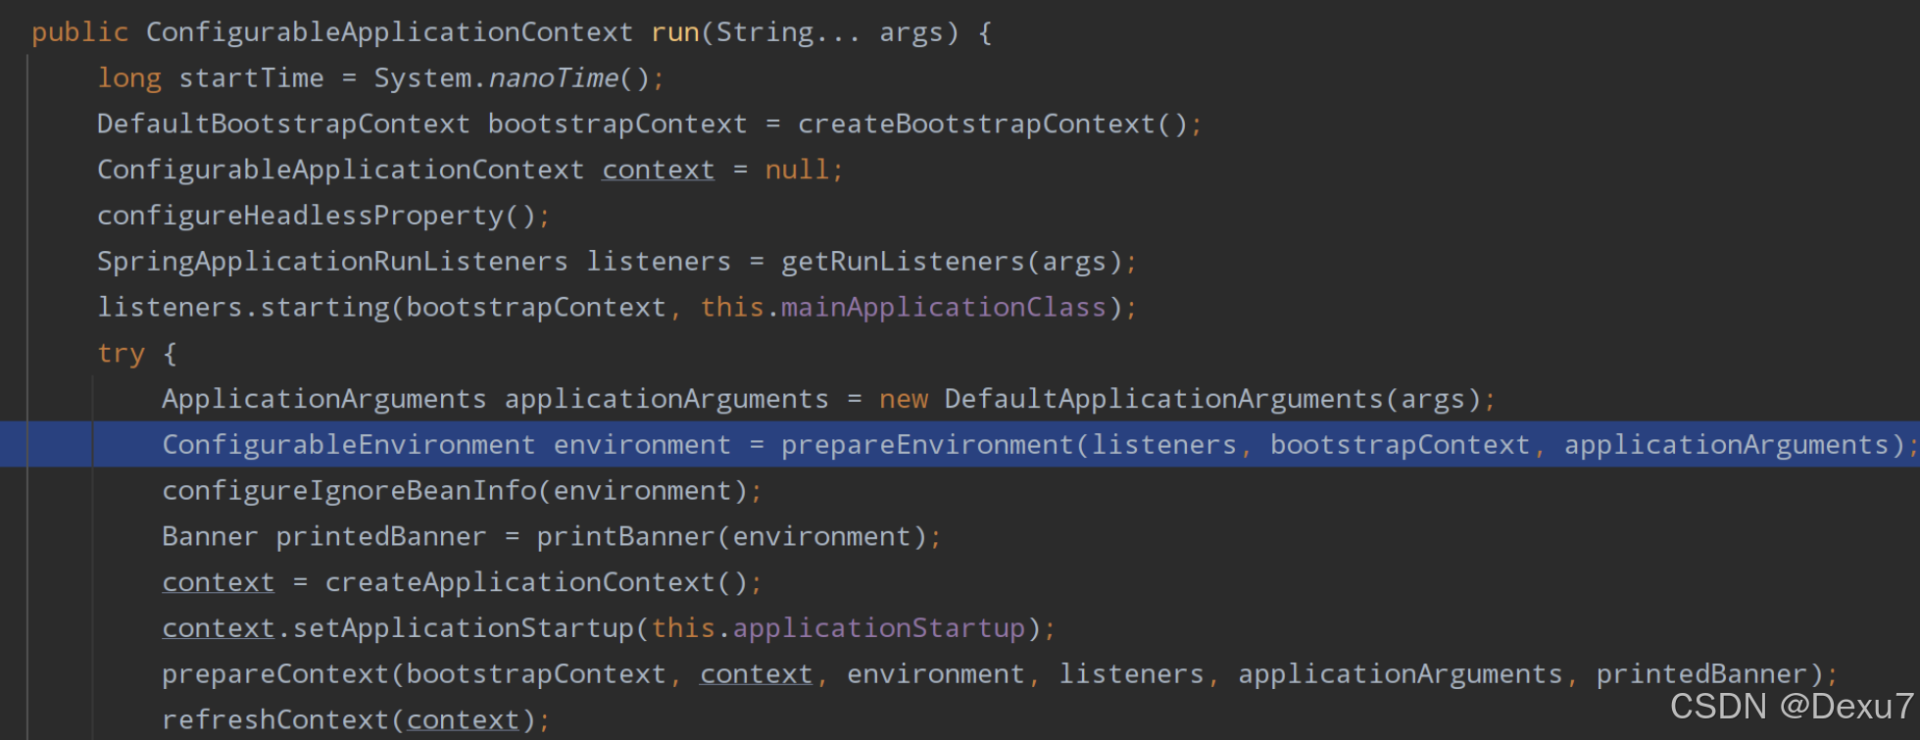
Task: Click listeners.starting method call
Action: pos(243,308)
